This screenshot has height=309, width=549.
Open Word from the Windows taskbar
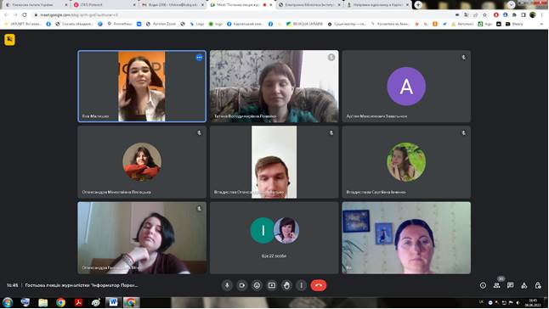pos(113,302)
